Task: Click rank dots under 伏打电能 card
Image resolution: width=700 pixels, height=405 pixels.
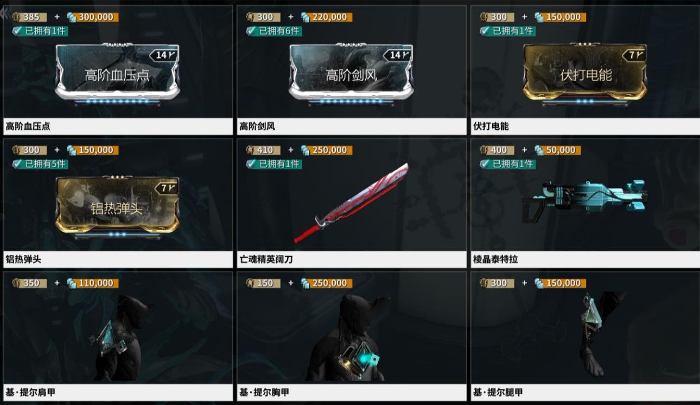Action: click(x=585, y=101)
